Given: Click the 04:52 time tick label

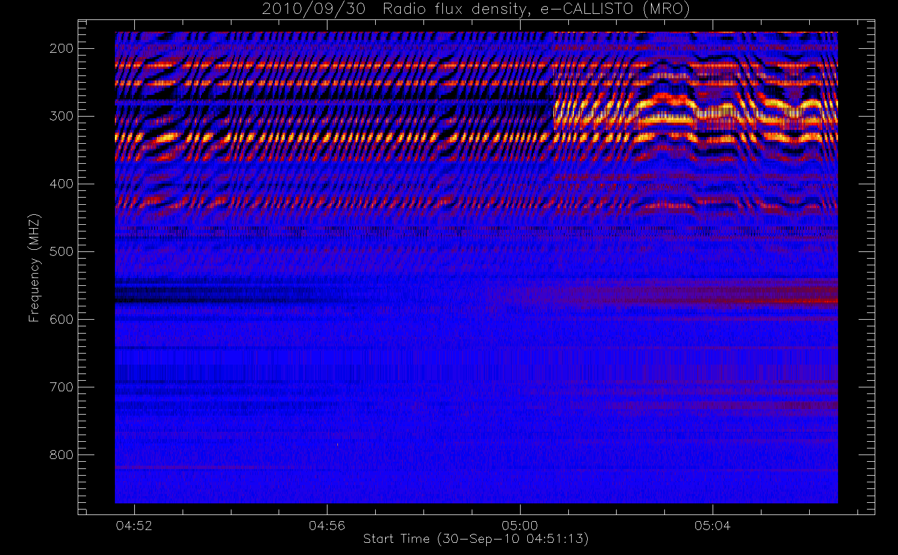Looking at the screenshot, I should tap(134, 525).
